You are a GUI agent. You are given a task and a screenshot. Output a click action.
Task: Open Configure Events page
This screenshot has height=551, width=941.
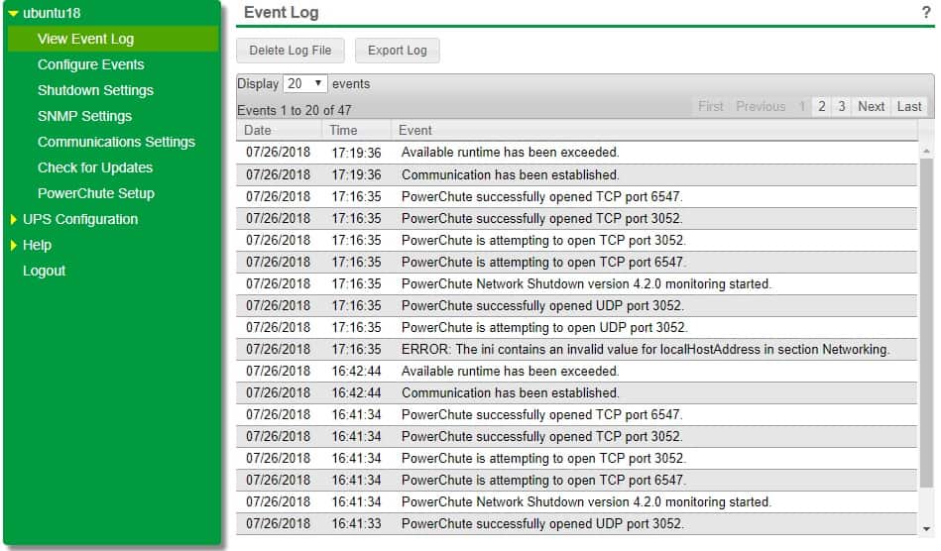coord(90,64)
